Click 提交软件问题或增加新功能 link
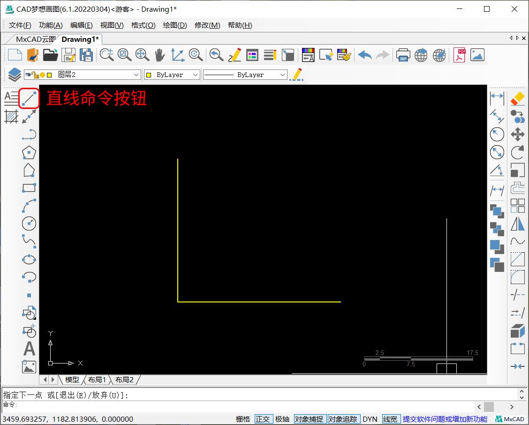This screenshot has width=529, height=425. click(x=445, y=419)
